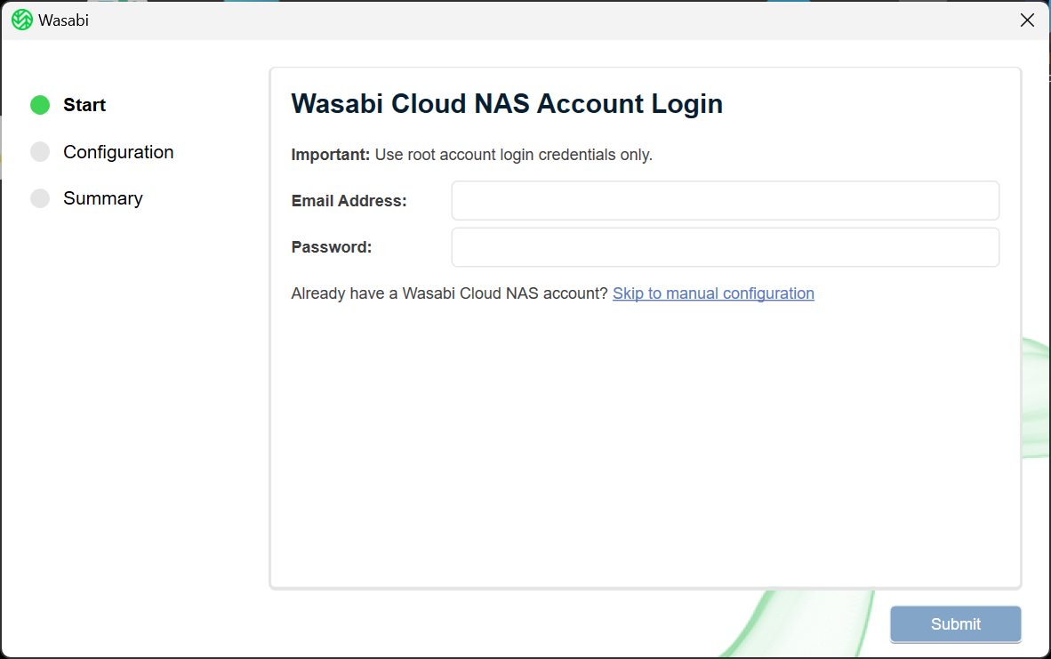Image resolution: width=1051 pixels, height=659 pixels.
Task: Click inside the wizard content panel
Action: (x=645, y=445)
